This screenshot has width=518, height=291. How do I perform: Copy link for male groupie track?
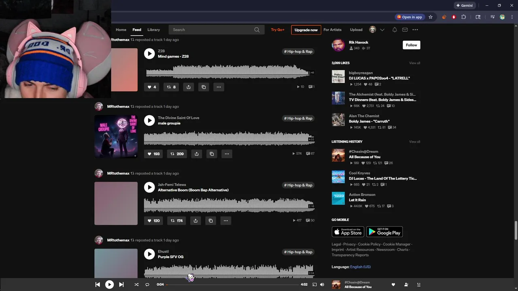coord(211,154)
